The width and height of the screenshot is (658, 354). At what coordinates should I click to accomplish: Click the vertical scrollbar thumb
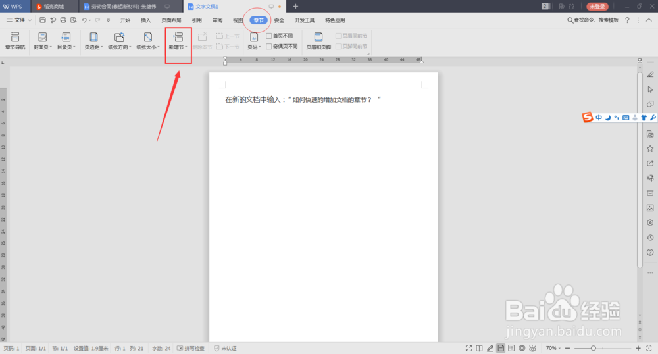pos(640,170)
